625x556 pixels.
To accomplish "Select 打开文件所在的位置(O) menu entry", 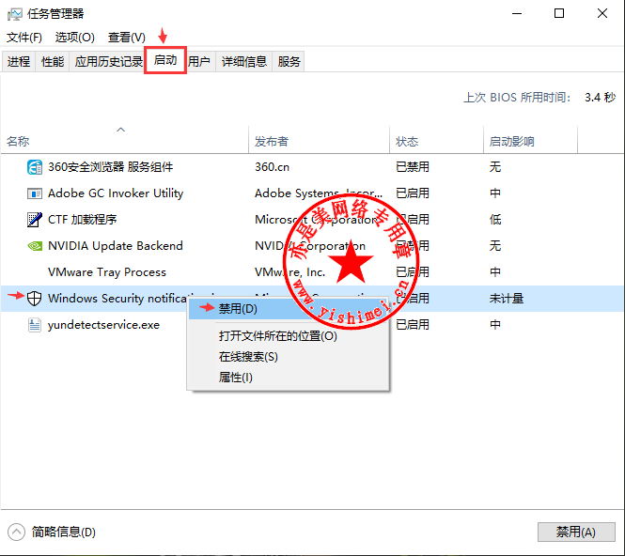I will coord(277,336).
